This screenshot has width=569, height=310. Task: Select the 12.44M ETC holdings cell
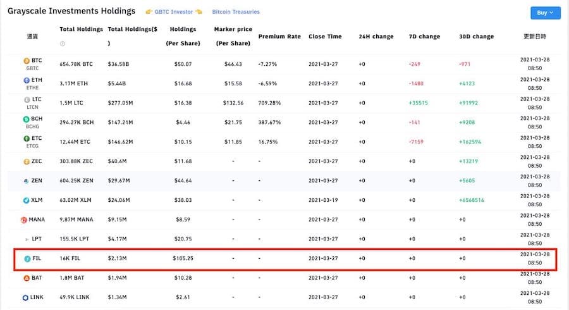coord(75,142)
